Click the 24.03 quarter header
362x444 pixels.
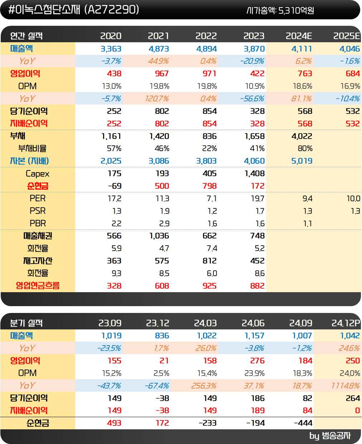205,323
